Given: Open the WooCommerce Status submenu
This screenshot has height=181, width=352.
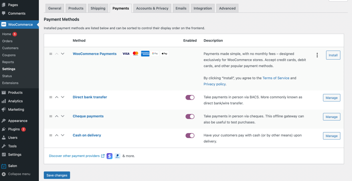Looking at the screenshot, I should [x=7, y=76].
